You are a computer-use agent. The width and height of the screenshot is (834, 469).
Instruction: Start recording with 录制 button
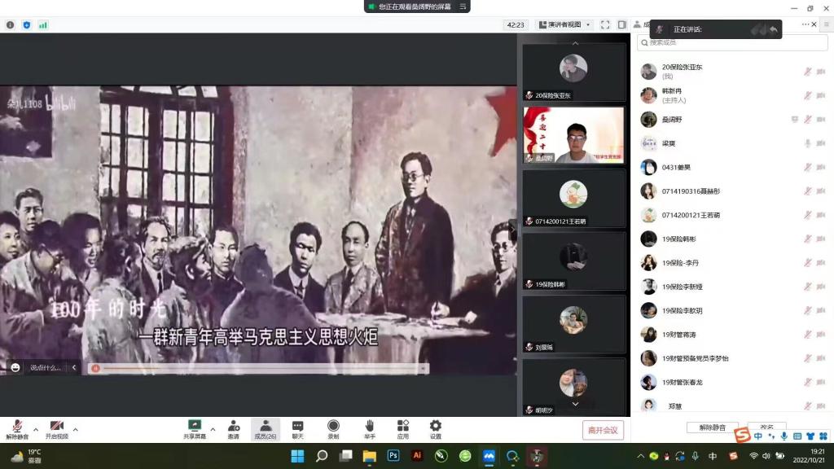[x=333, y=429]
